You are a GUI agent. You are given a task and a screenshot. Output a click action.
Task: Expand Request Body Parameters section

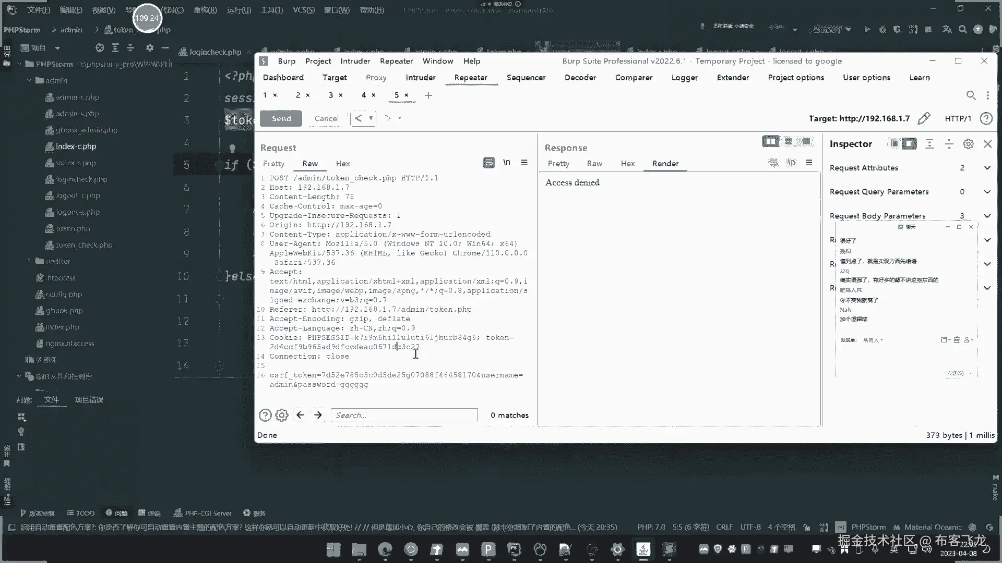point(987,216)
